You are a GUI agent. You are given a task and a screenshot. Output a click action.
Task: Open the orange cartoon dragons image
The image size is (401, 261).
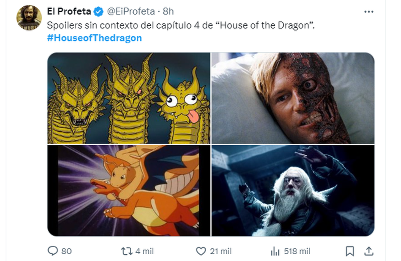click(129, 190)
